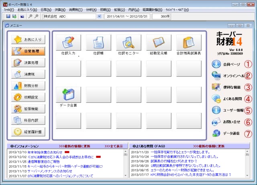Open the 消費税 consumption tax section

point(28,74)
